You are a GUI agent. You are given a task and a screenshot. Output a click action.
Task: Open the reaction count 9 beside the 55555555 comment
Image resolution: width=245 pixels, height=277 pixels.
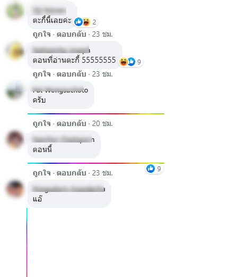pos(139,62)
